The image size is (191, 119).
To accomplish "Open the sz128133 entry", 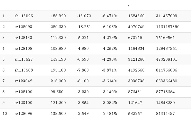I will click(x=23, y=38).
